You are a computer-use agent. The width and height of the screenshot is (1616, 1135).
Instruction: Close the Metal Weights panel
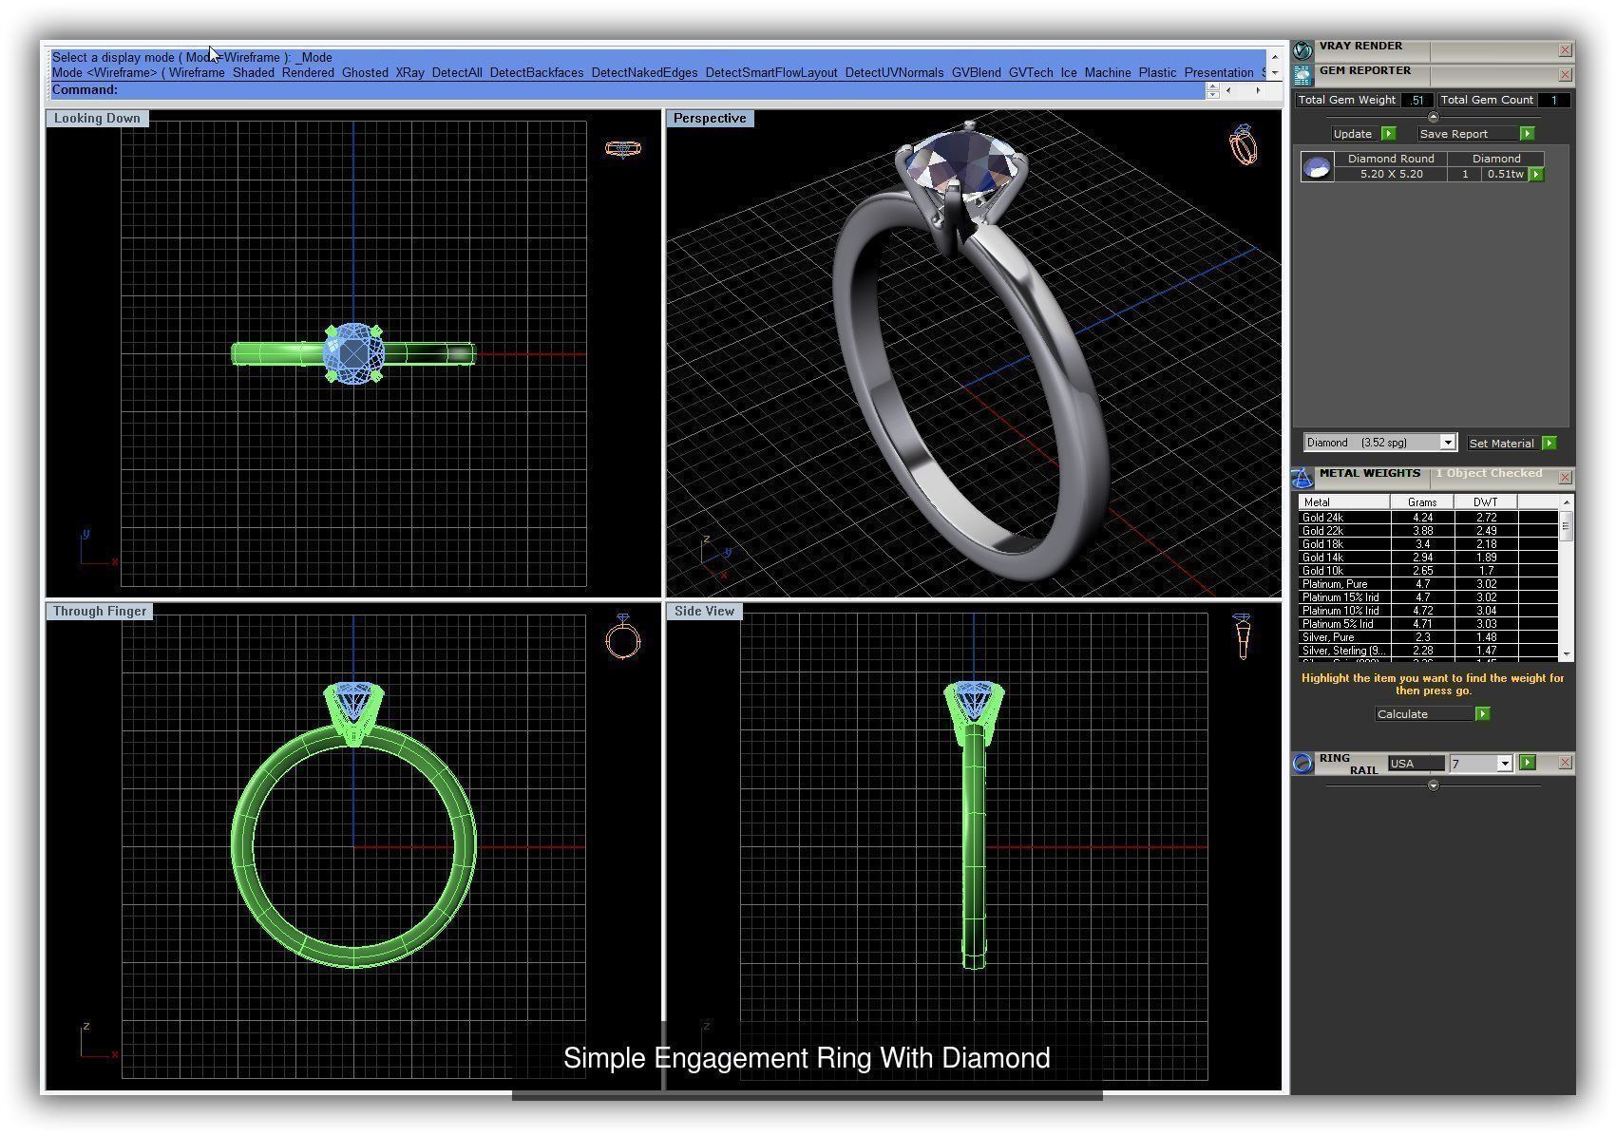(1565, 478)
